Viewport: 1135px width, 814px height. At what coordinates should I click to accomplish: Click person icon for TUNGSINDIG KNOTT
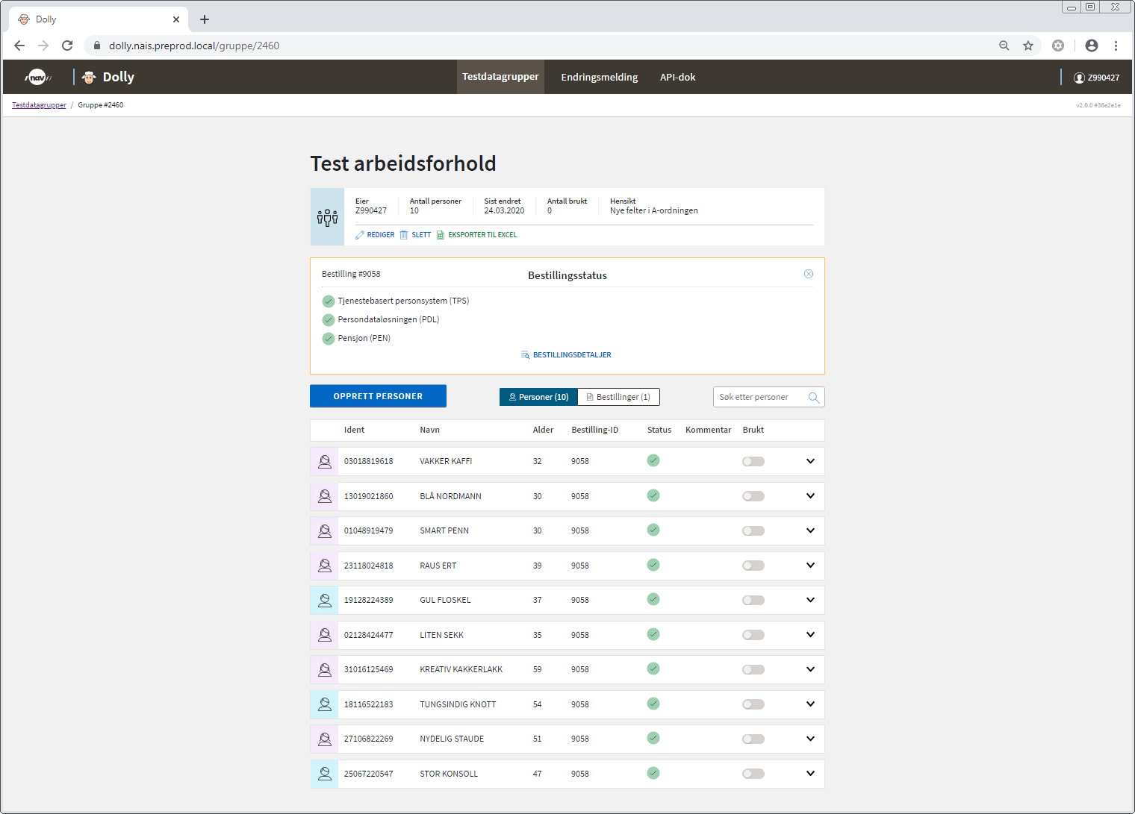point(325,704)
